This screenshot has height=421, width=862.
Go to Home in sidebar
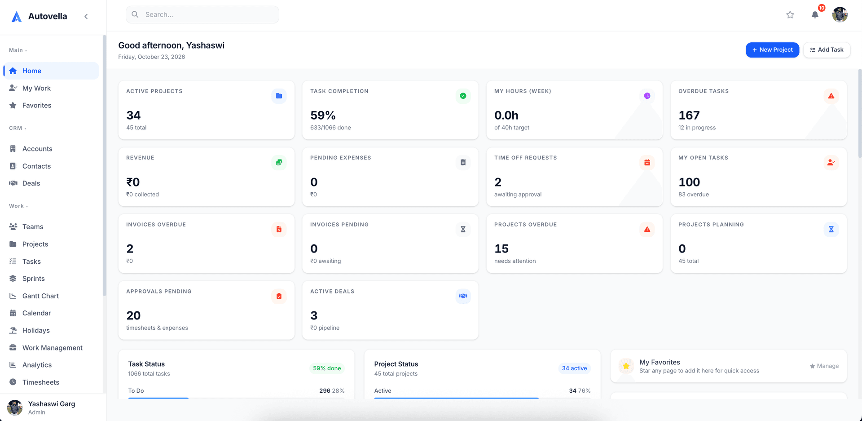click(x=51, y=71)
